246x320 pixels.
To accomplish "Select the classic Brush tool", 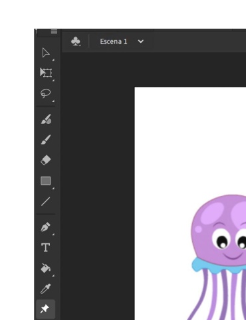I will (46, 139).
